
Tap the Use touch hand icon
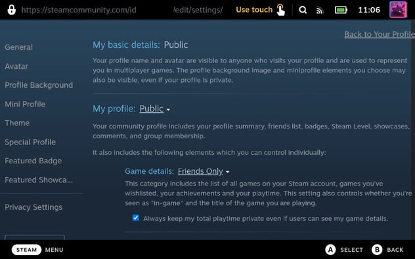coord(281,10)
